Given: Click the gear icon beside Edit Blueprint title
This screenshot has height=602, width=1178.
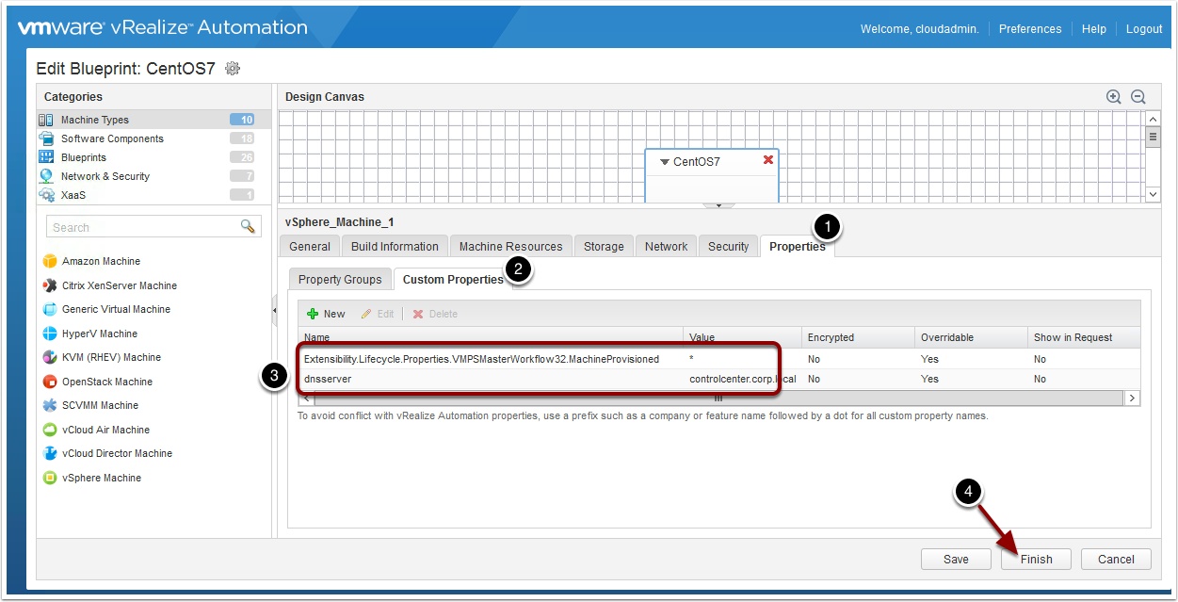Looking at the screenshot, I should 233,69.
